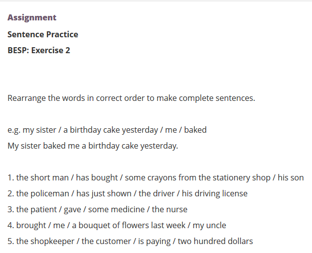Click sentence 1 about the short man

(x=156, y=178)
